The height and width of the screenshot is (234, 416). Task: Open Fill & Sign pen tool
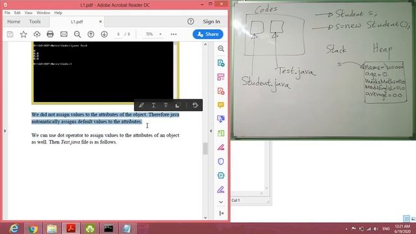(x=221, y=189)
